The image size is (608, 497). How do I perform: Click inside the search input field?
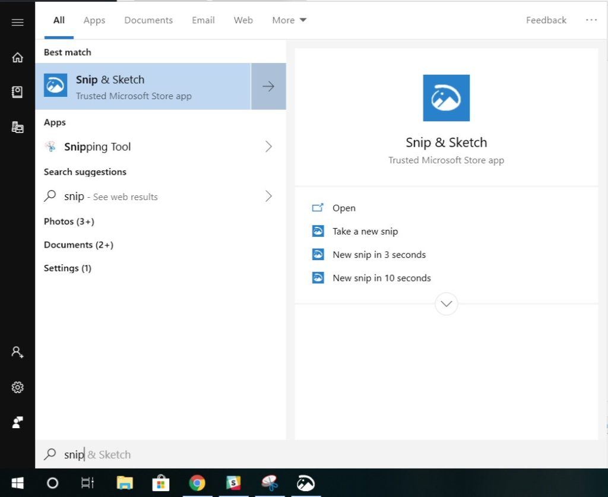click(148, 454)
